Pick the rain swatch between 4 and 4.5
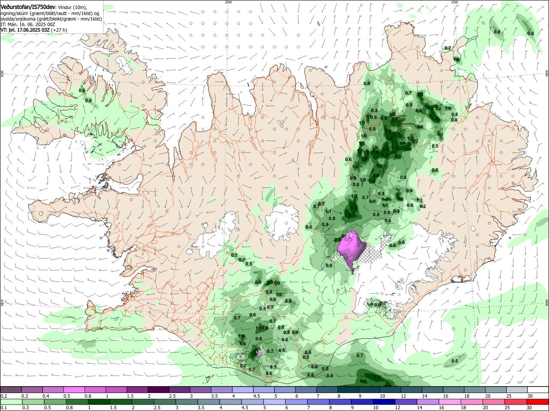 (230, 402)
